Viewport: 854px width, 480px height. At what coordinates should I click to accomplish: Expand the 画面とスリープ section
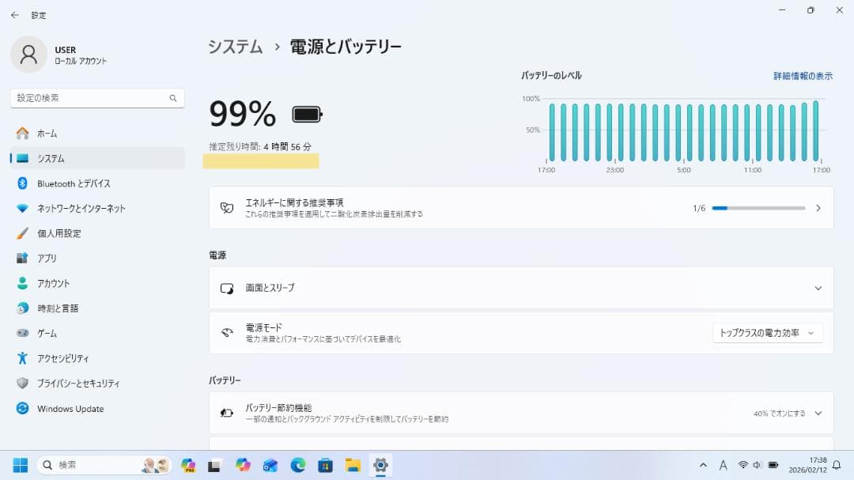818,288
